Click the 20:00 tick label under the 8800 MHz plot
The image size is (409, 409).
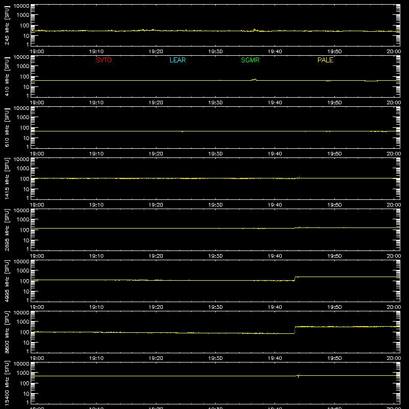click(394, 358)
